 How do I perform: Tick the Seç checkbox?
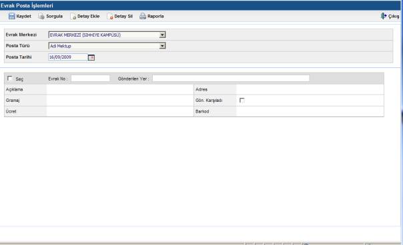point(10,79)
